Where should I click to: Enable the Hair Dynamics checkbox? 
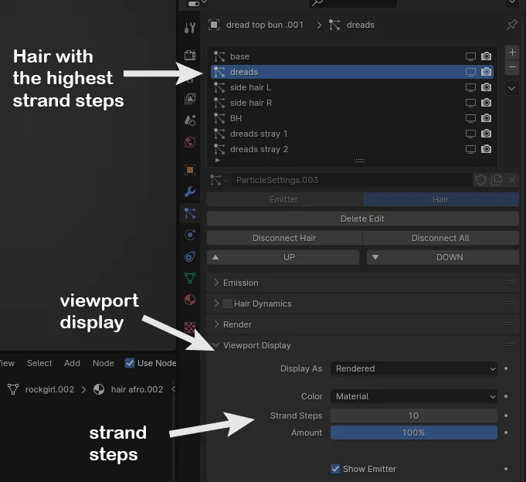pos(227,304)
